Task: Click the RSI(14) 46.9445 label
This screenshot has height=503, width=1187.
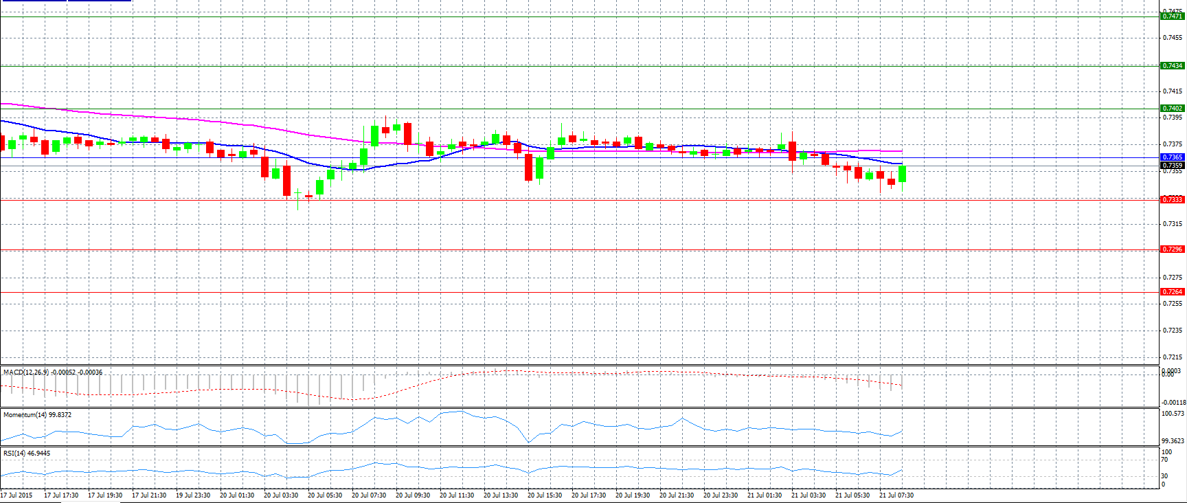Action: (x=27, y=454)
